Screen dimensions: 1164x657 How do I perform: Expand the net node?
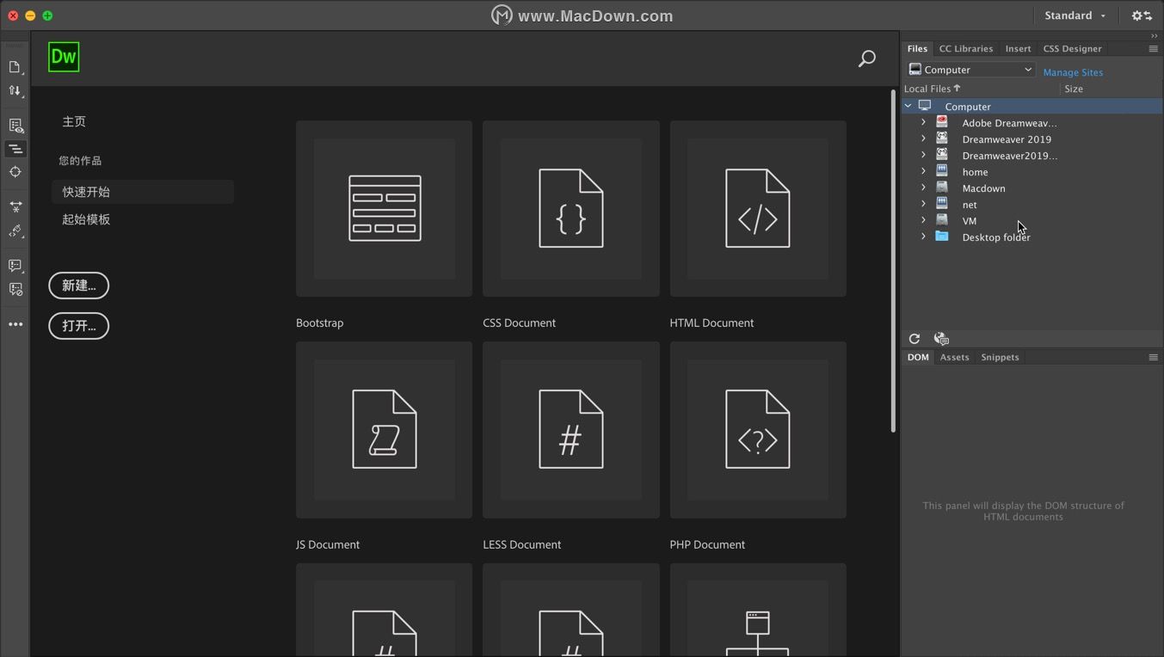click(923, 205)
